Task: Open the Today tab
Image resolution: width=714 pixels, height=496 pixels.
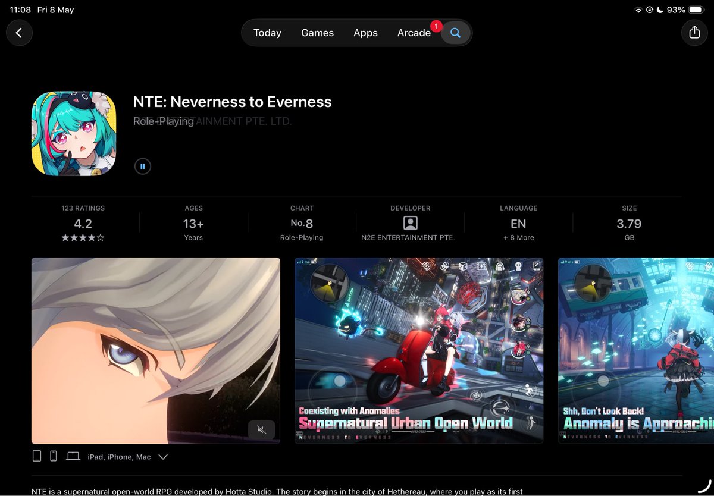Action: [x=267, y=33]
